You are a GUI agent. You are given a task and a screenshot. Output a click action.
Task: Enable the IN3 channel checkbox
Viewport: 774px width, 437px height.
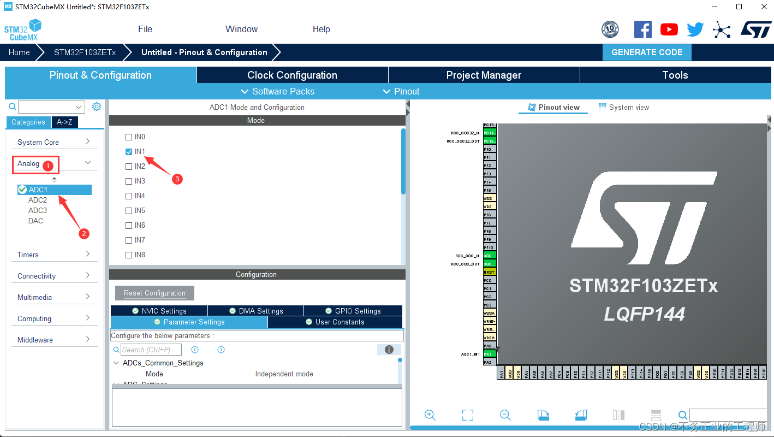129,181
